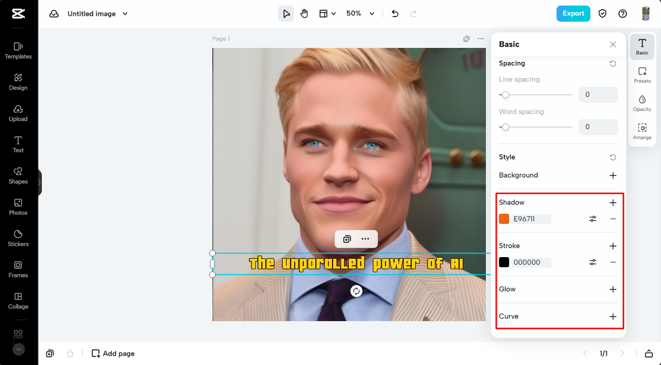Viewport: 661px width, 365px height.
Task: Open more options for selected text
Action: [x=365, y=239]
